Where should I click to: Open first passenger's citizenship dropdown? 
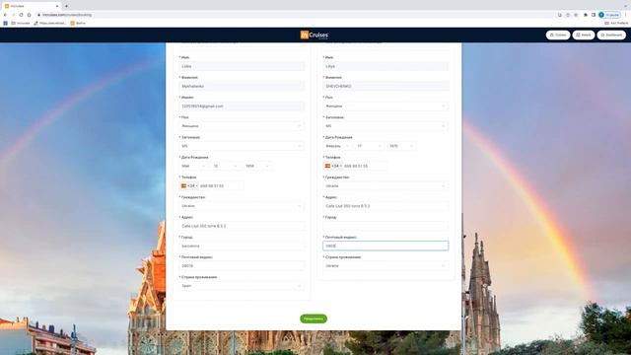(x=242, y=206)
